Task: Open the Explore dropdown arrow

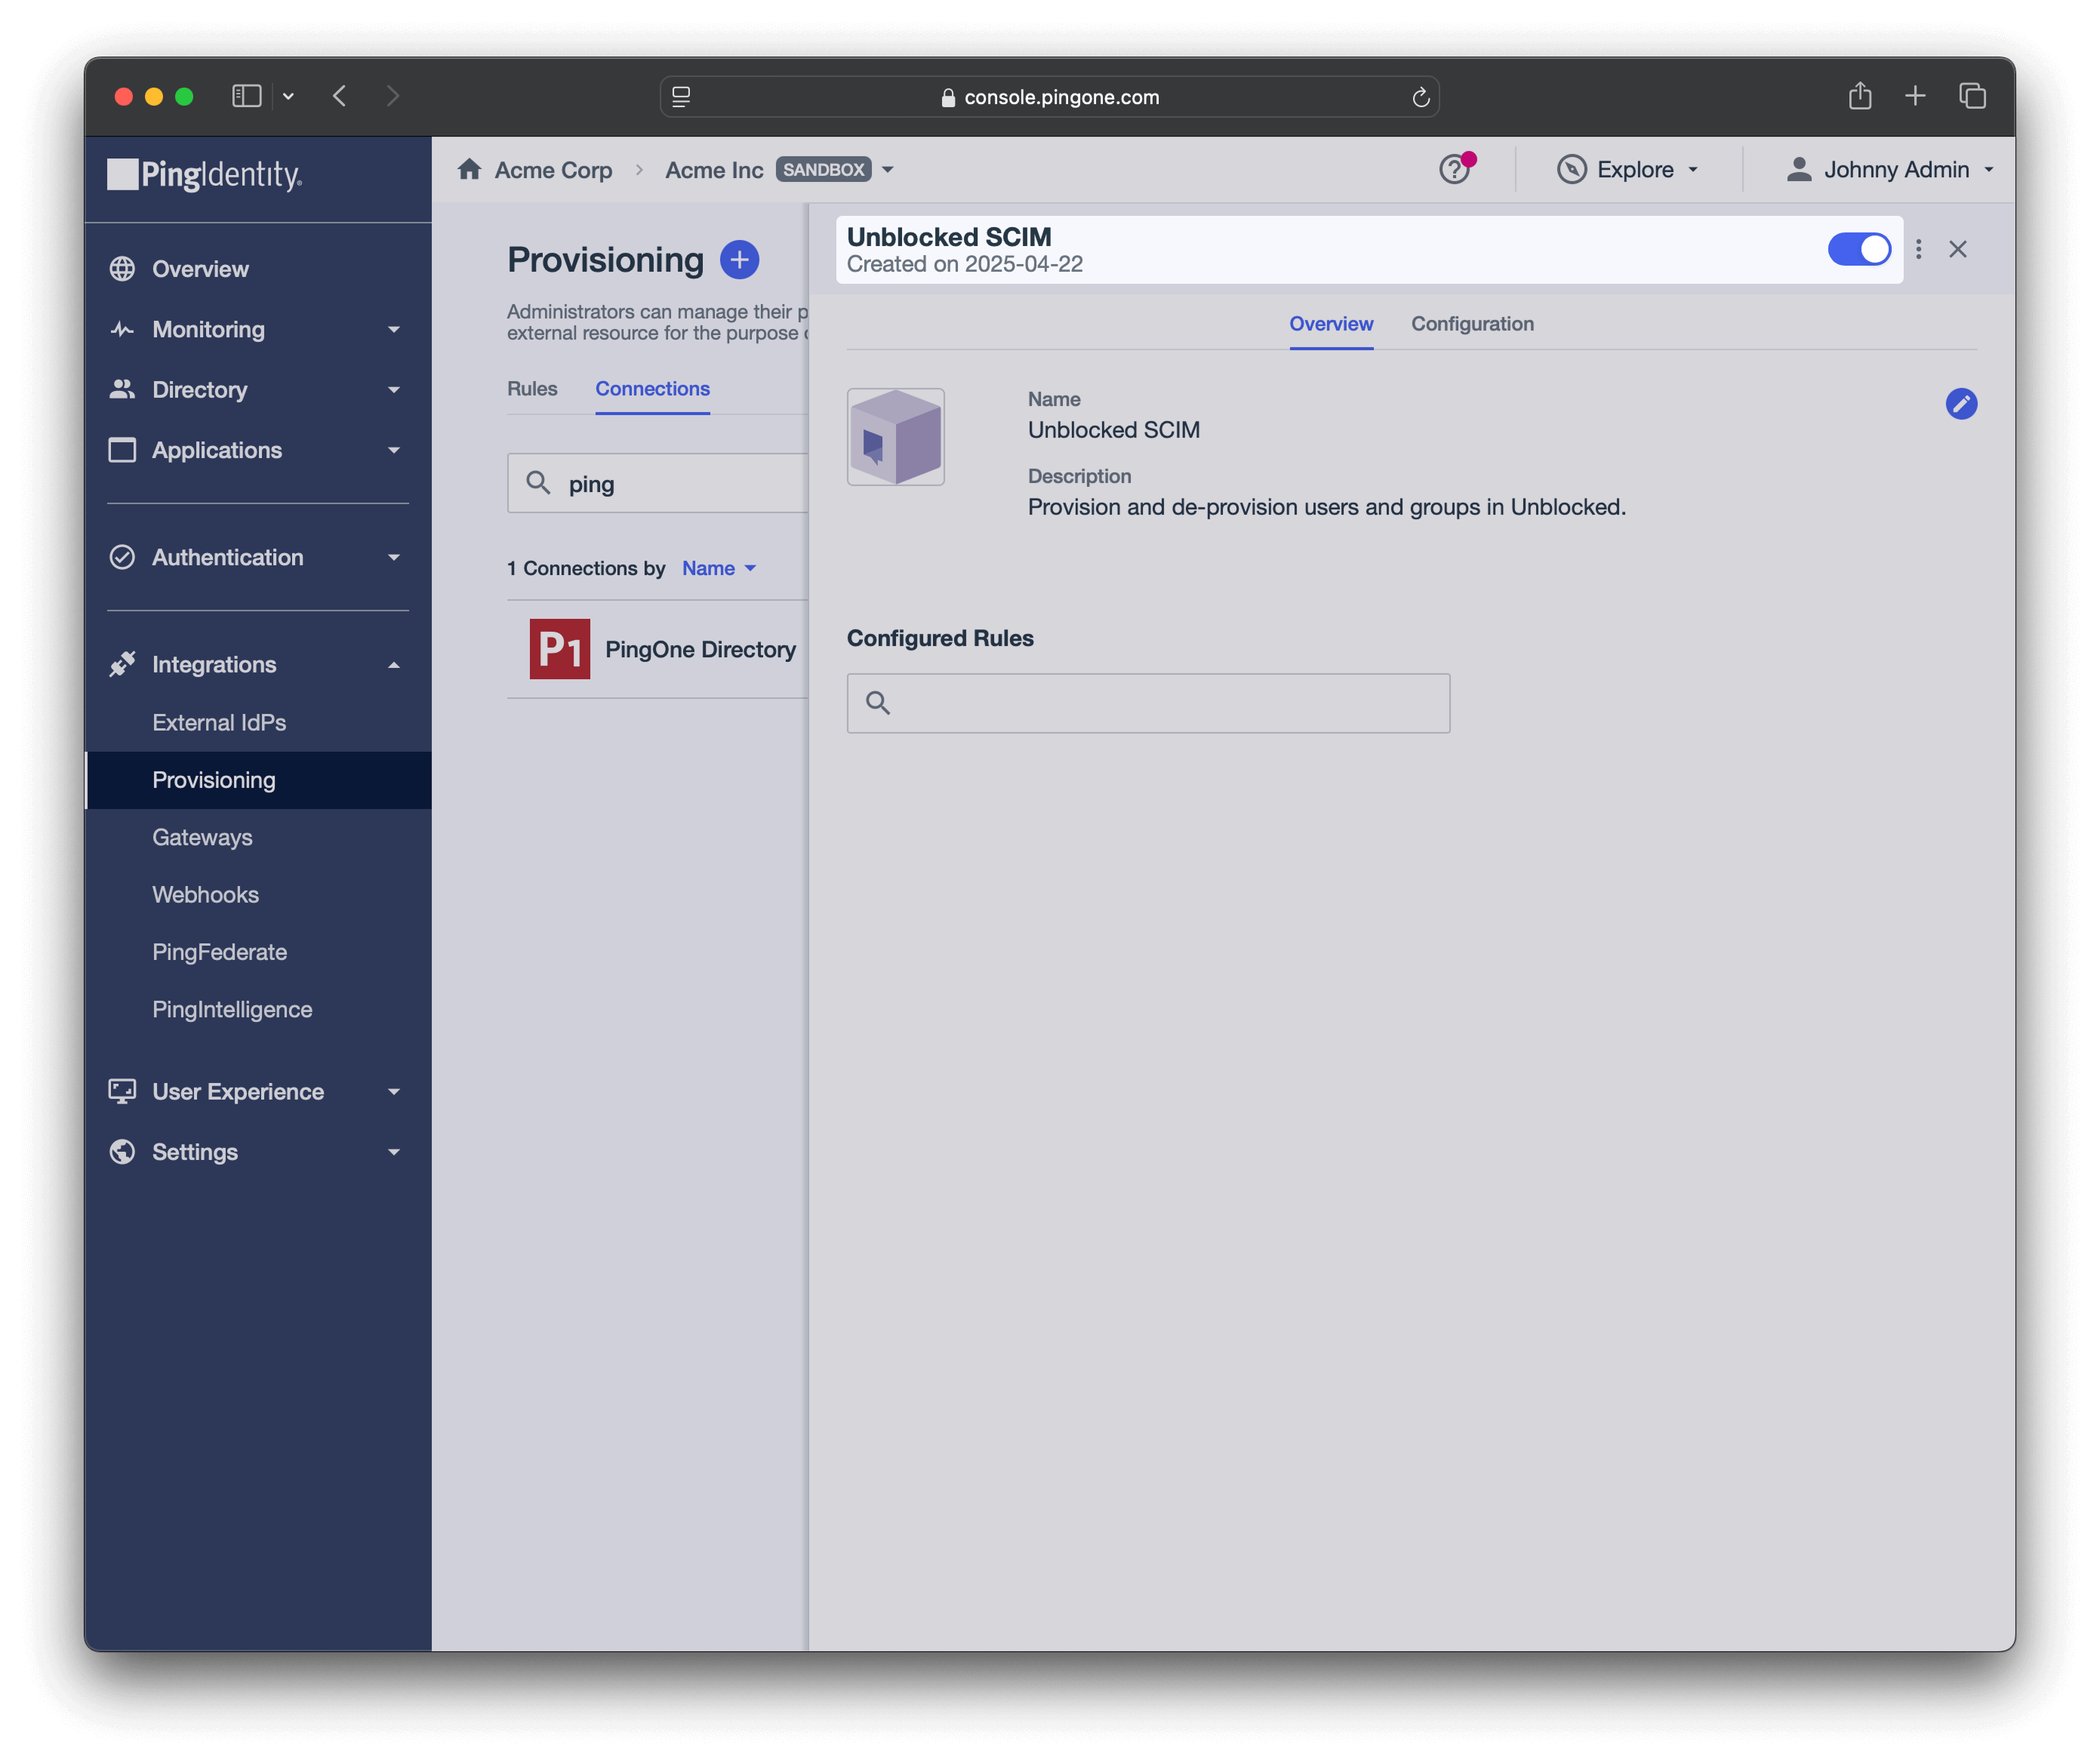Action: 1692,170
